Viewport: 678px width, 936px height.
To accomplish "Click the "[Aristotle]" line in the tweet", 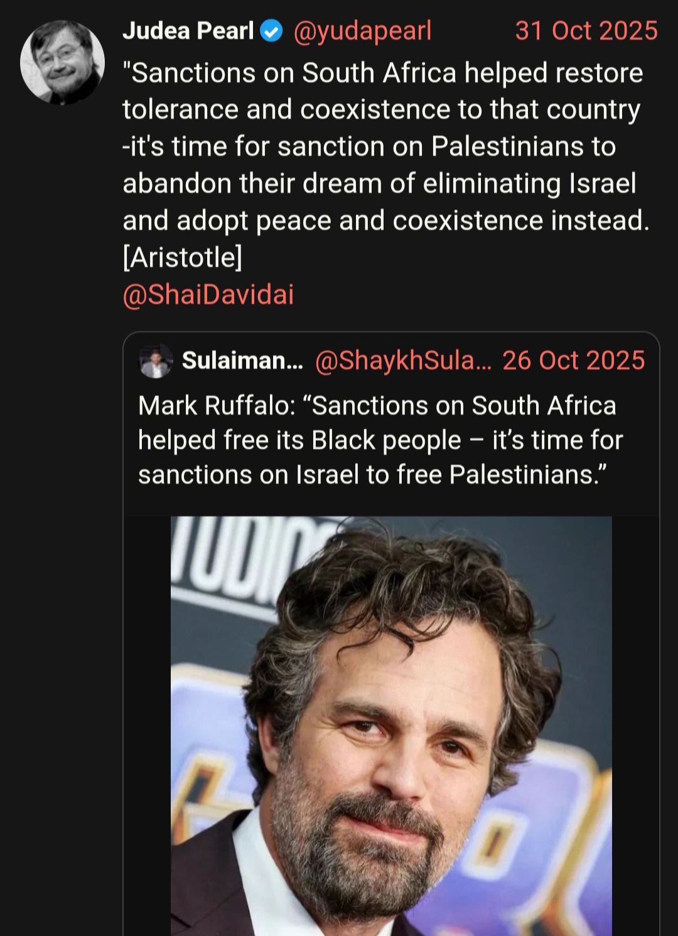I will tap(183, 258).
